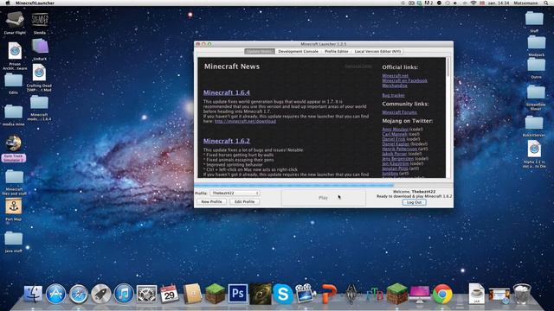This screenshot has width=554, height=311.
Task: Open Spotlight search in menu bar
Action: tap(546, 3)
